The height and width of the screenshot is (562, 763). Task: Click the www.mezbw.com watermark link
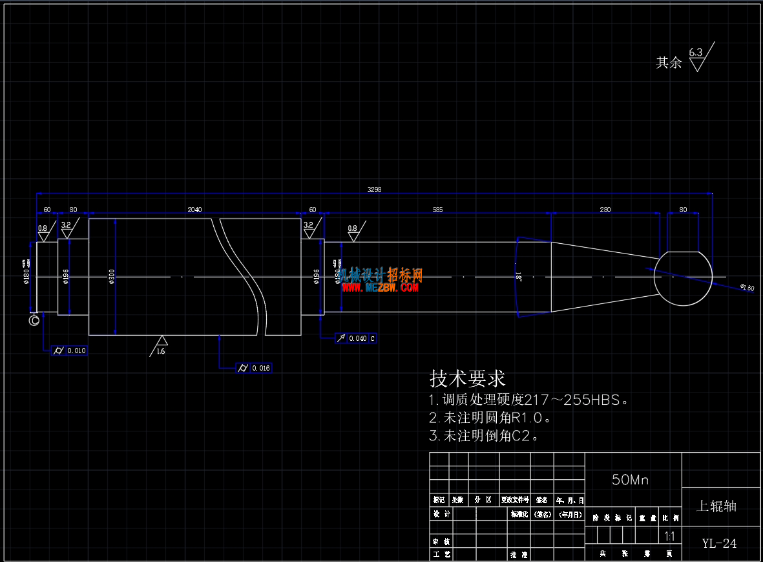point(380,288)
